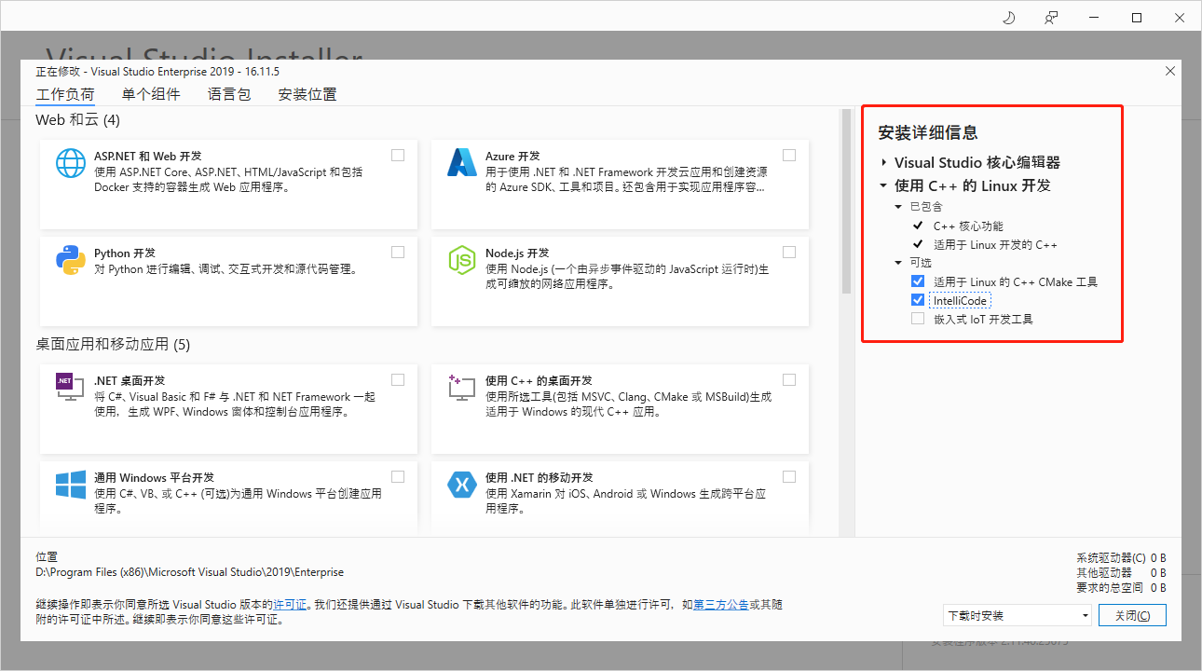Open the 下载时安装 dropdown
Screen dimensions: 1202x671
click(1017, 615)
